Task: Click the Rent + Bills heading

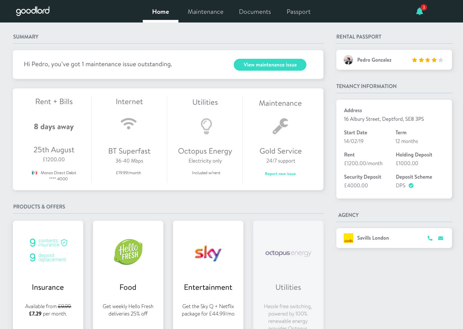Action: 54,102
